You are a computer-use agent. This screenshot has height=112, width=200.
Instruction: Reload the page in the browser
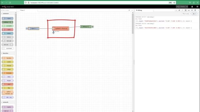click(10, 3)
